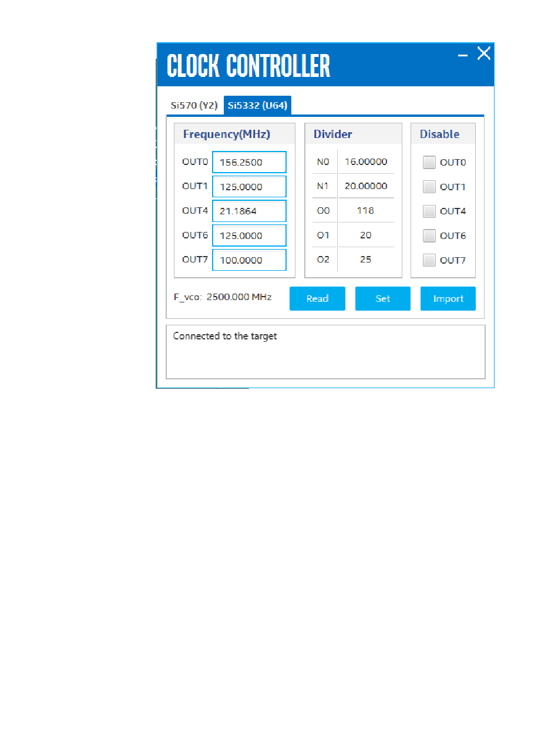Close the Clock Controller window
The width and height of the screenshot is (558, 754).
pyautogui.click(x=483, y=53)
